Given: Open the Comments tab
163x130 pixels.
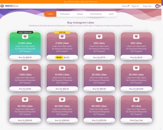Looking at the screenshot, I should pos(96,14).
